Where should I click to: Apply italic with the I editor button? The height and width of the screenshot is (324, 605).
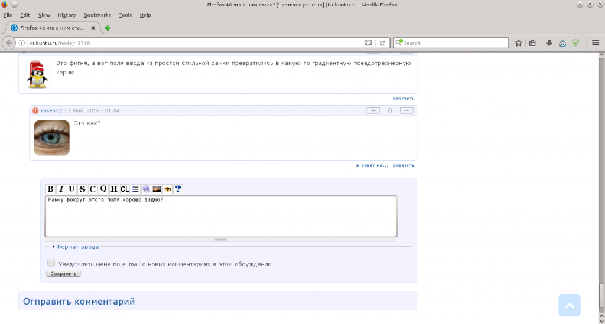pyautogui.click(x=61, y=189)
